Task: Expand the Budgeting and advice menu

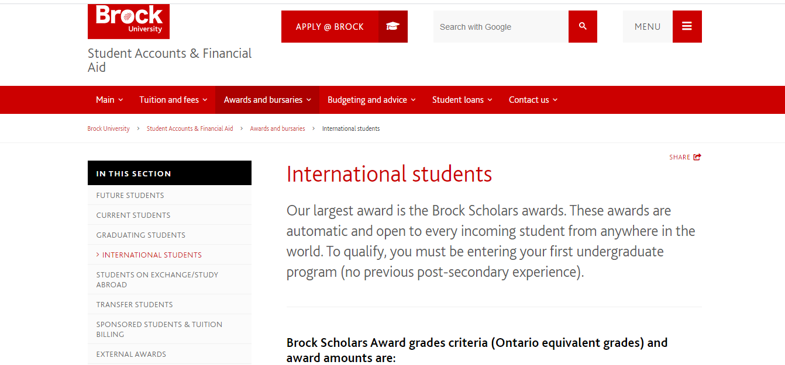Action: 371,100
